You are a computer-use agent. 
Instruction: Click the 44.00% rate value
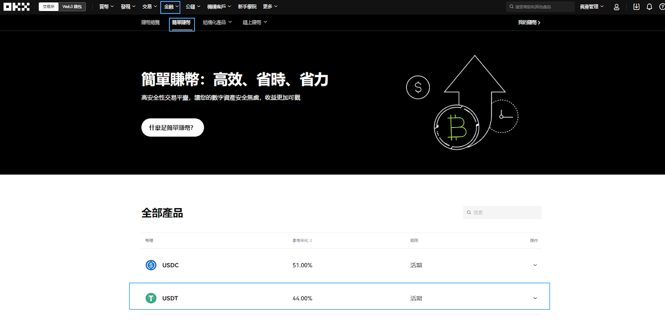click(x=302, y=298)
